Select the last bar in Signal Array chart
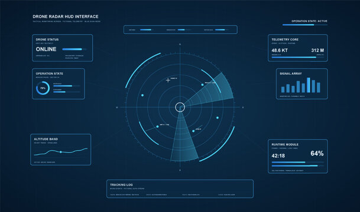Image resolution: width=360 pixels, height=212 pixels. [319, 88]
